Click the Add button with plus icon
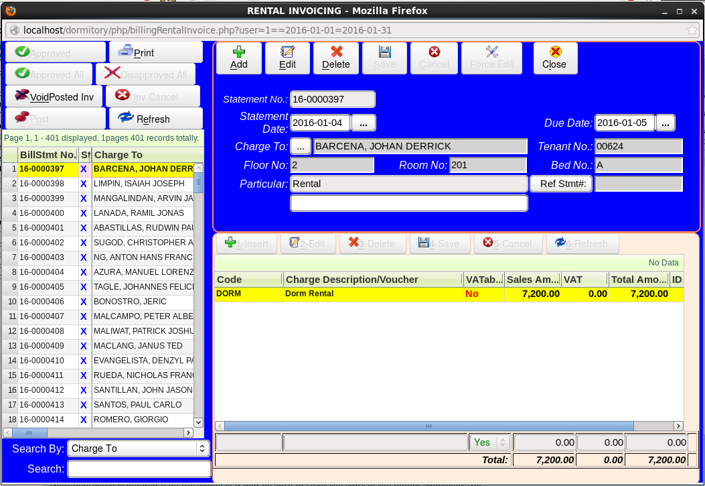The image size is (705, 486). pyautogui.click(x=238, y=58)
